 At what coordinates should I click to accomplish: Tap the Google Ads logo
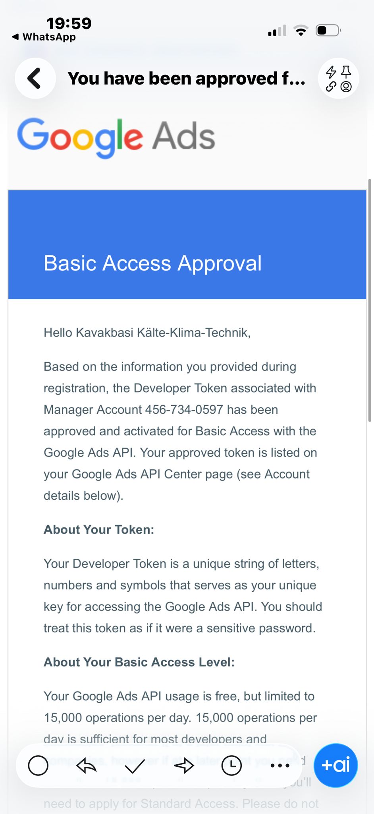click(116, 137)
